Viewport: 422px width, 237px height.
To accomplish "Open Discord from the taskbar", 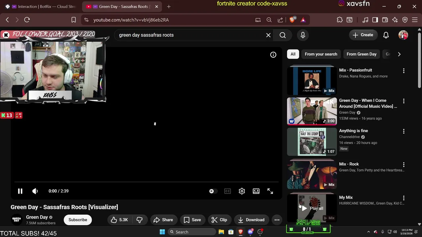I will [250, 232].
